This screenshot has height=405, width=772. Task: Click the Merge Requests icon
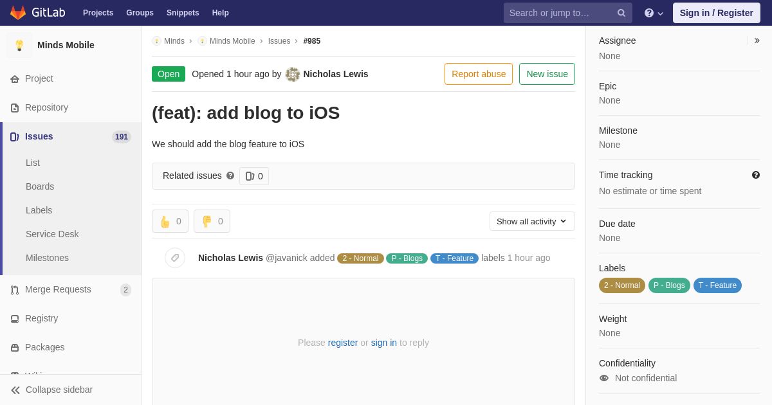coord(15,290)
